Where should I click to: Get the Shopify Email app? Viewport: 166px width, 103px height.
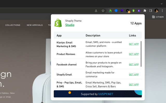134,74
